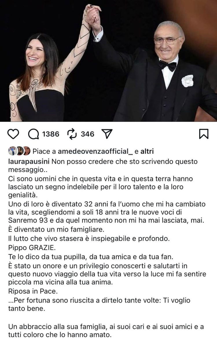Screen dimensions: 217x343
Task: Click the 'Riposa in Pace.' caption line
Action: pyautogui.click(x=33, y=291)
